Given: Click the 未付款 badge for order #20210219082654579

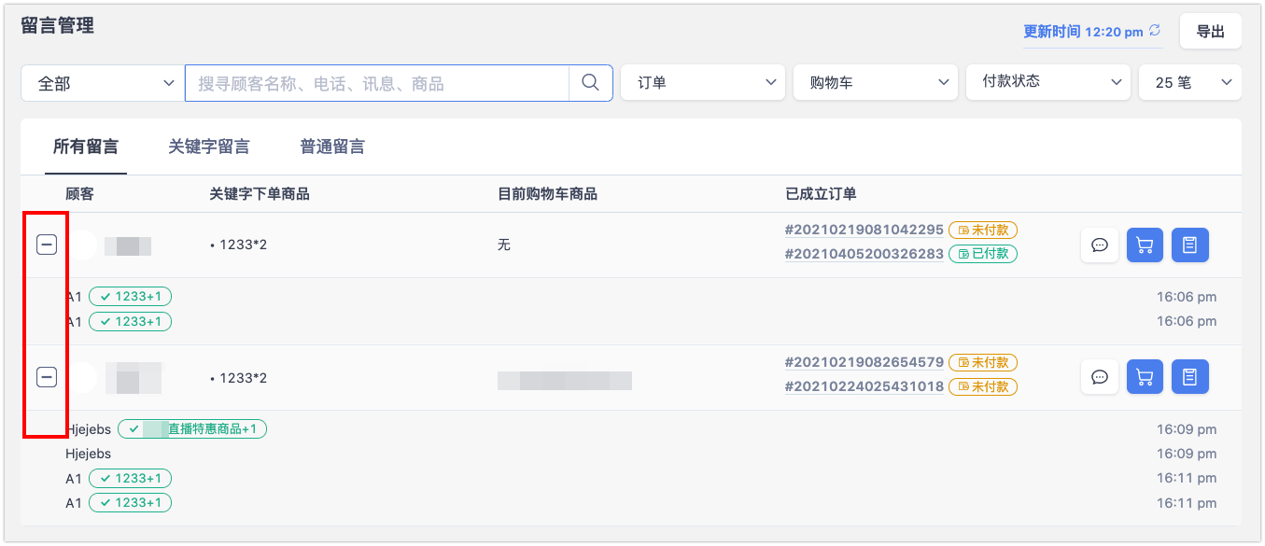Looking at the screenshot, I should coord(983,362).
